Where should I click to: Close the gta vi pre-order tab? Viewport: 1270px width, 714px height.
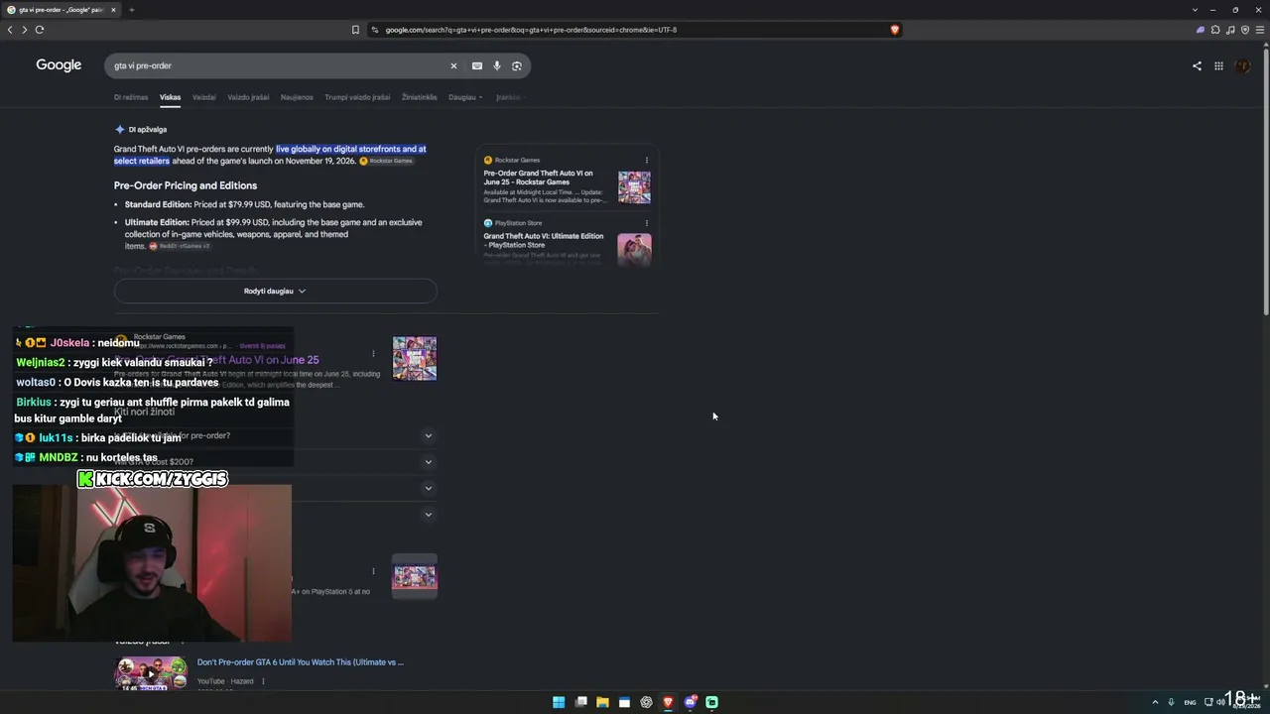point(113,10)
